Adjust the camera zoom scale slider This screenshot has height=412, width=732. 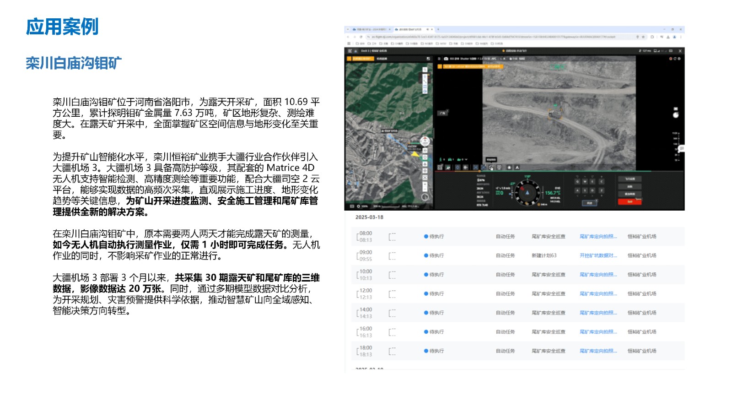[676, 146]
